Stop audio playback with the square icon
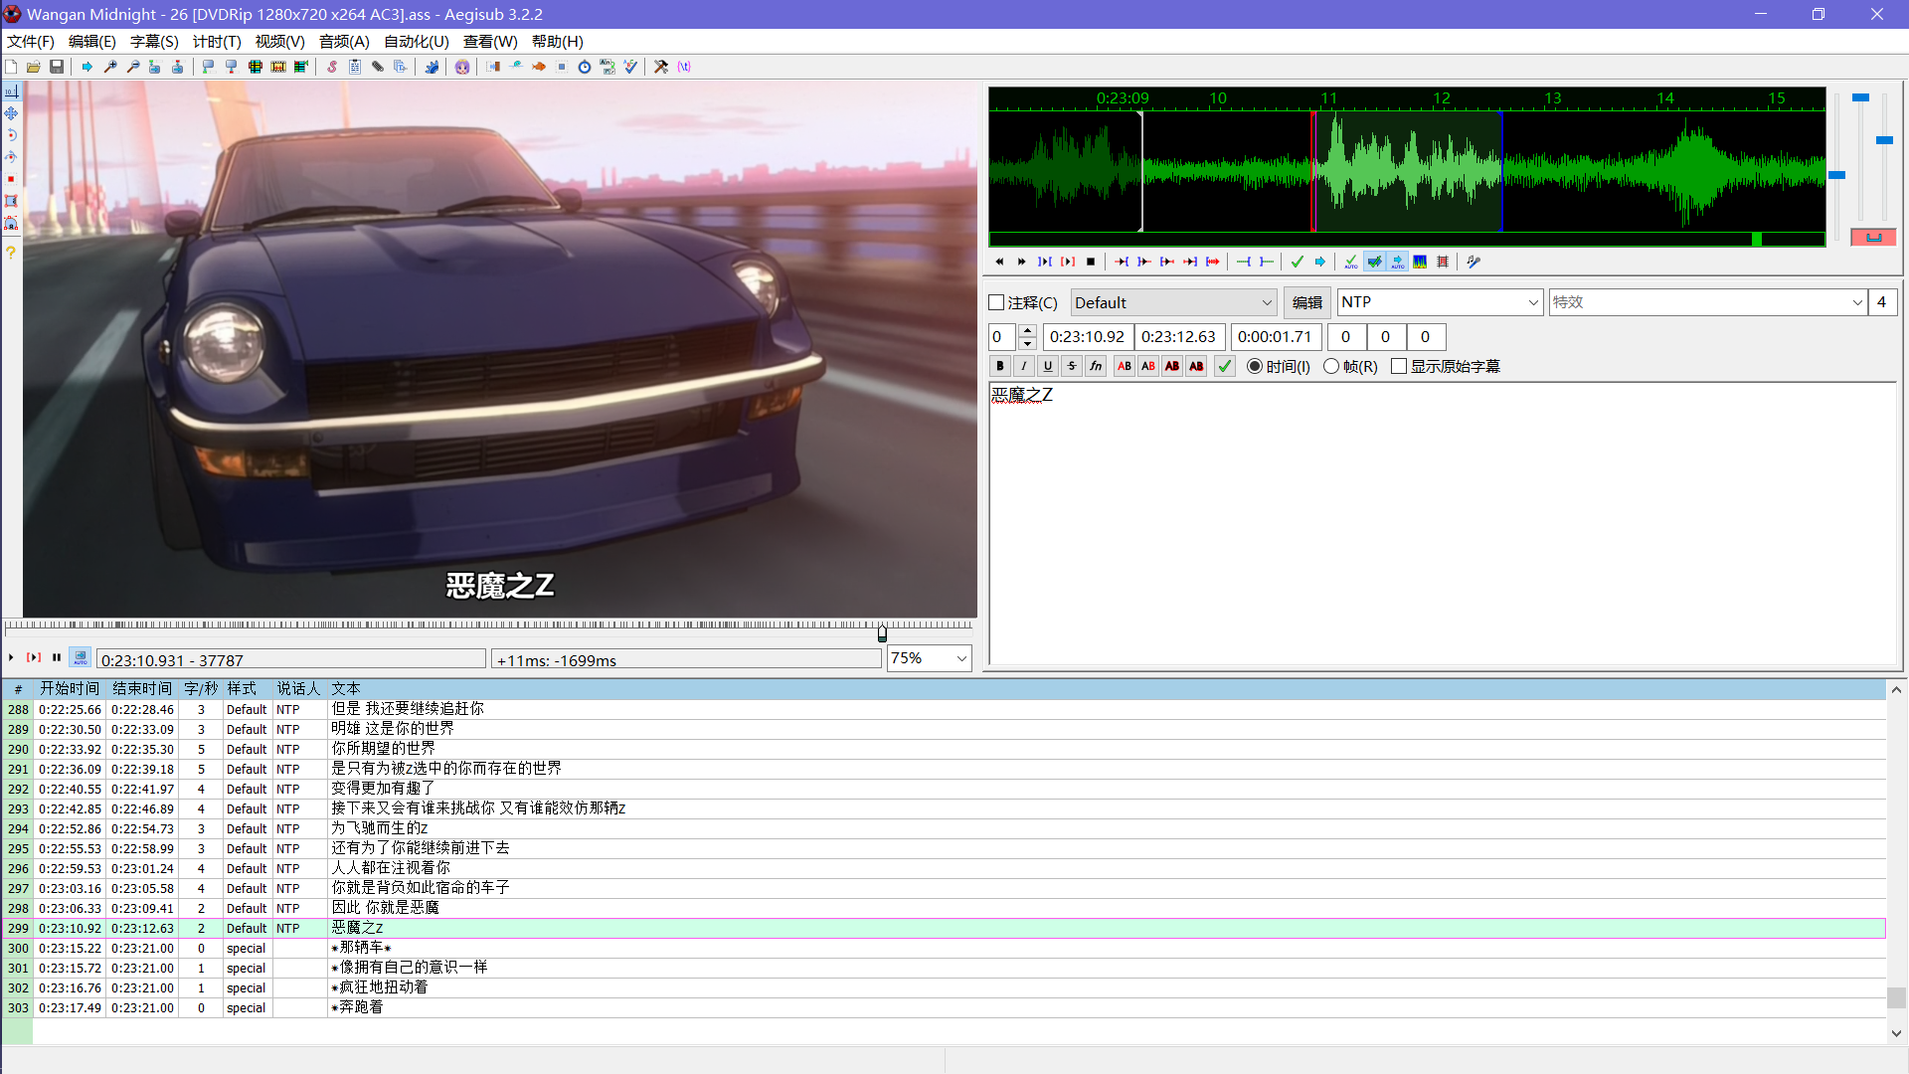Viewport: 1909px width, 1074px height. pyautogui.click(x=1091, y=262)
